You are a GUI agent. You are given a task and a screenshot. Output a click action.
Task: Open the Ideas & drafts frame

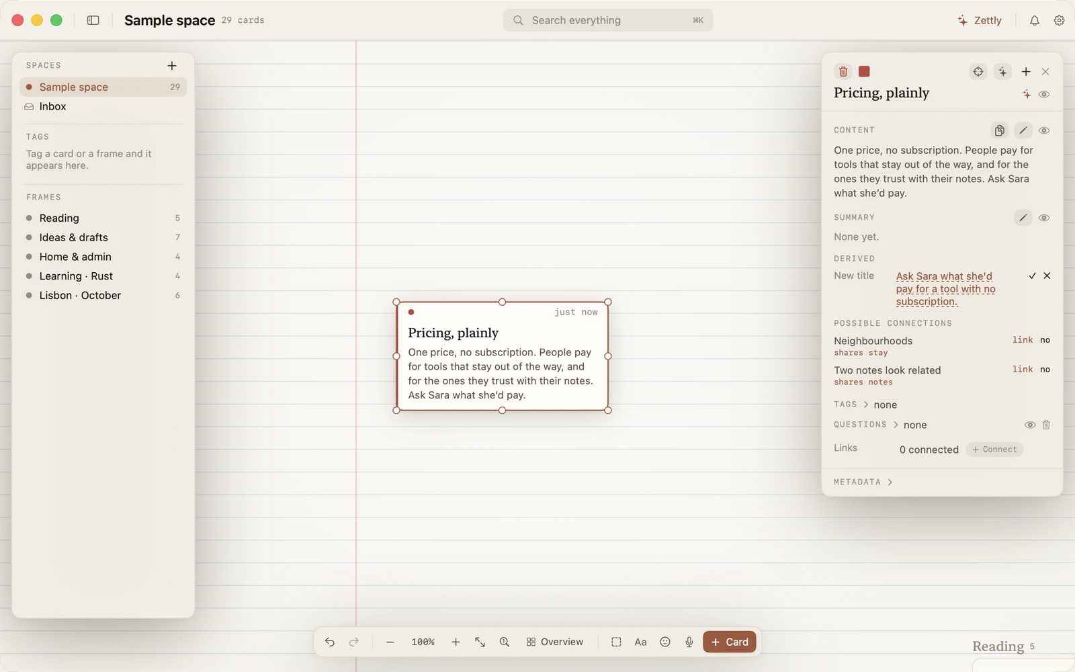[103, 237]
